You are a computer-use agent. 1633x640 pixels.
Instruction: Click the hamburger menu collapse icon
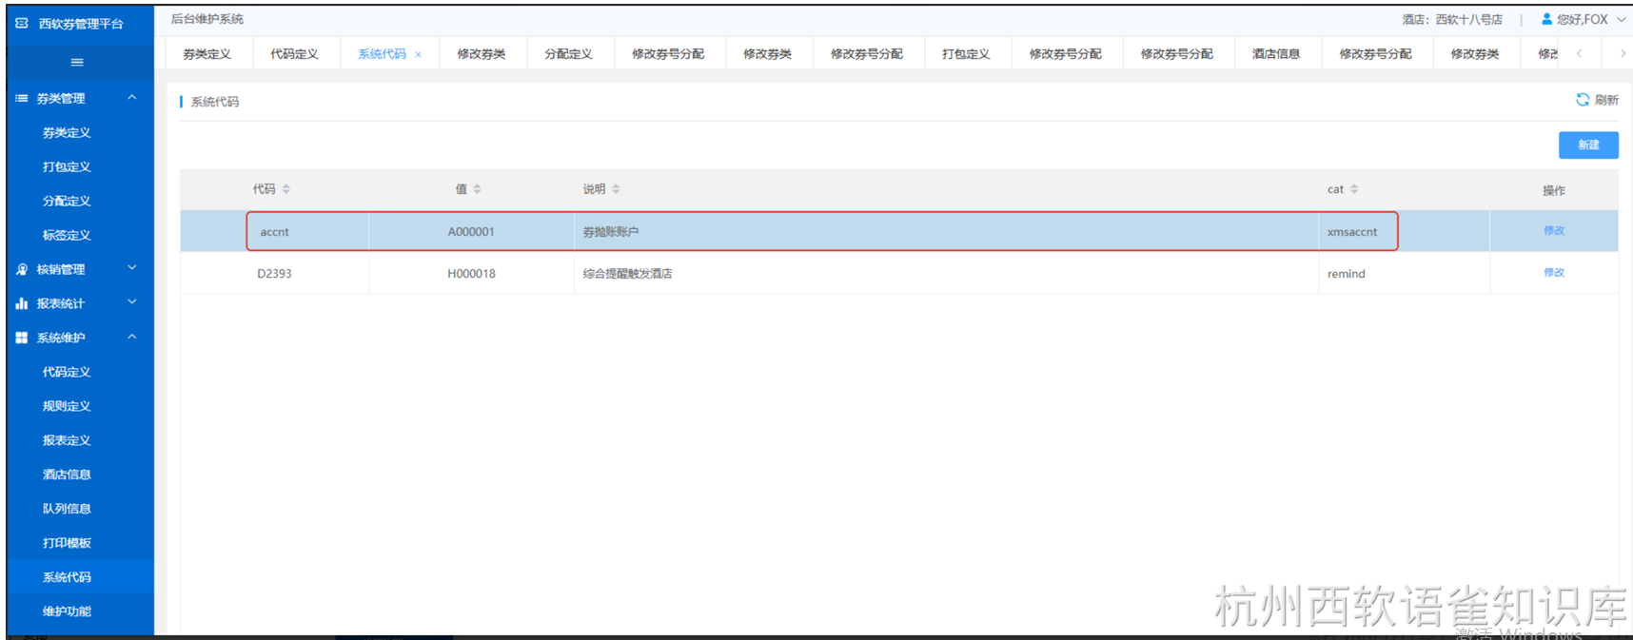coord(77,63)
